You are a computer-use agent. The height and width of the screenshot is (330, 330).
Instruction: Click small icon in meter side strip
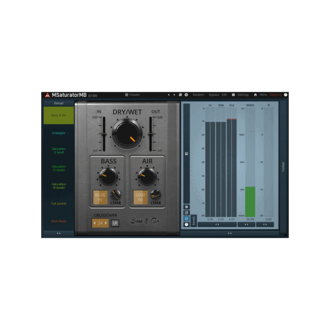coord(186,153)
